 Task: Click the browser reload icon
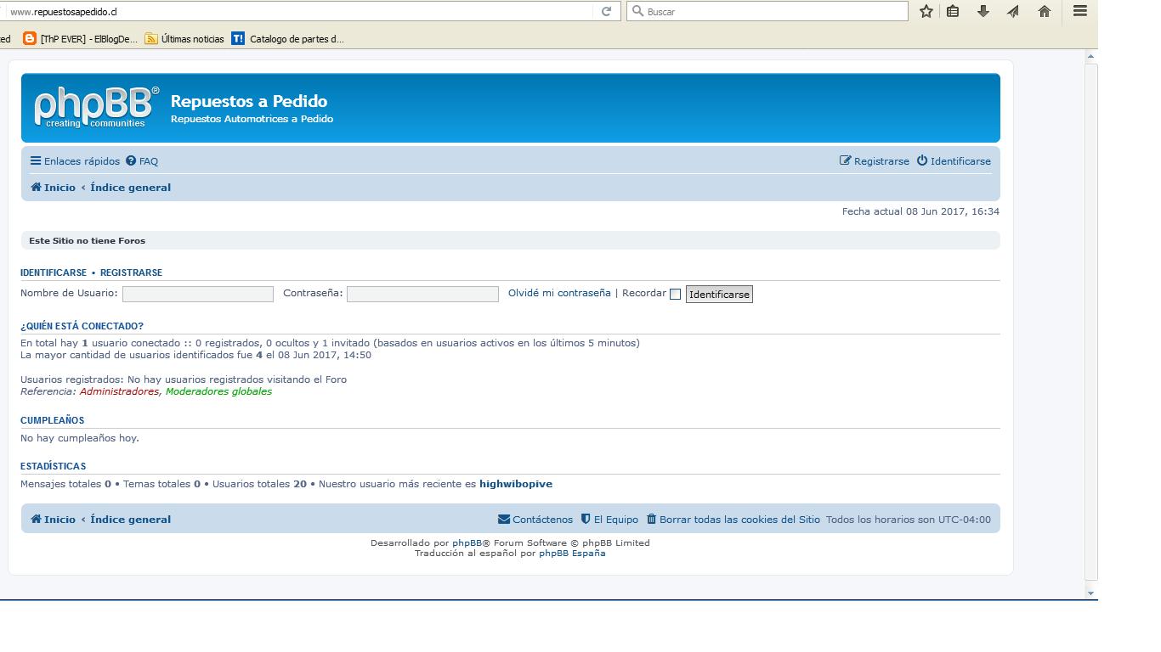pos(606,11)
